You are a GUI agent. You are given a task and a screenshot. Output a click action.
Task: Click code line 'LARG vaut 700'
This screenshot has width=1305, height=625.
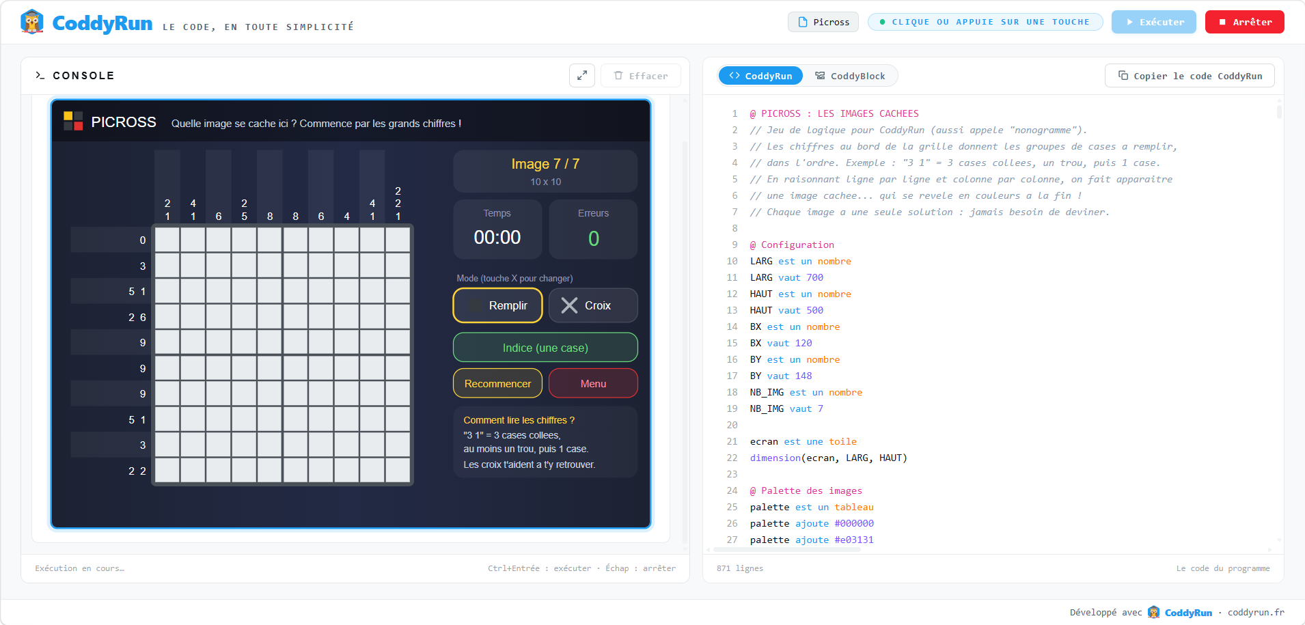click(786, 277)
